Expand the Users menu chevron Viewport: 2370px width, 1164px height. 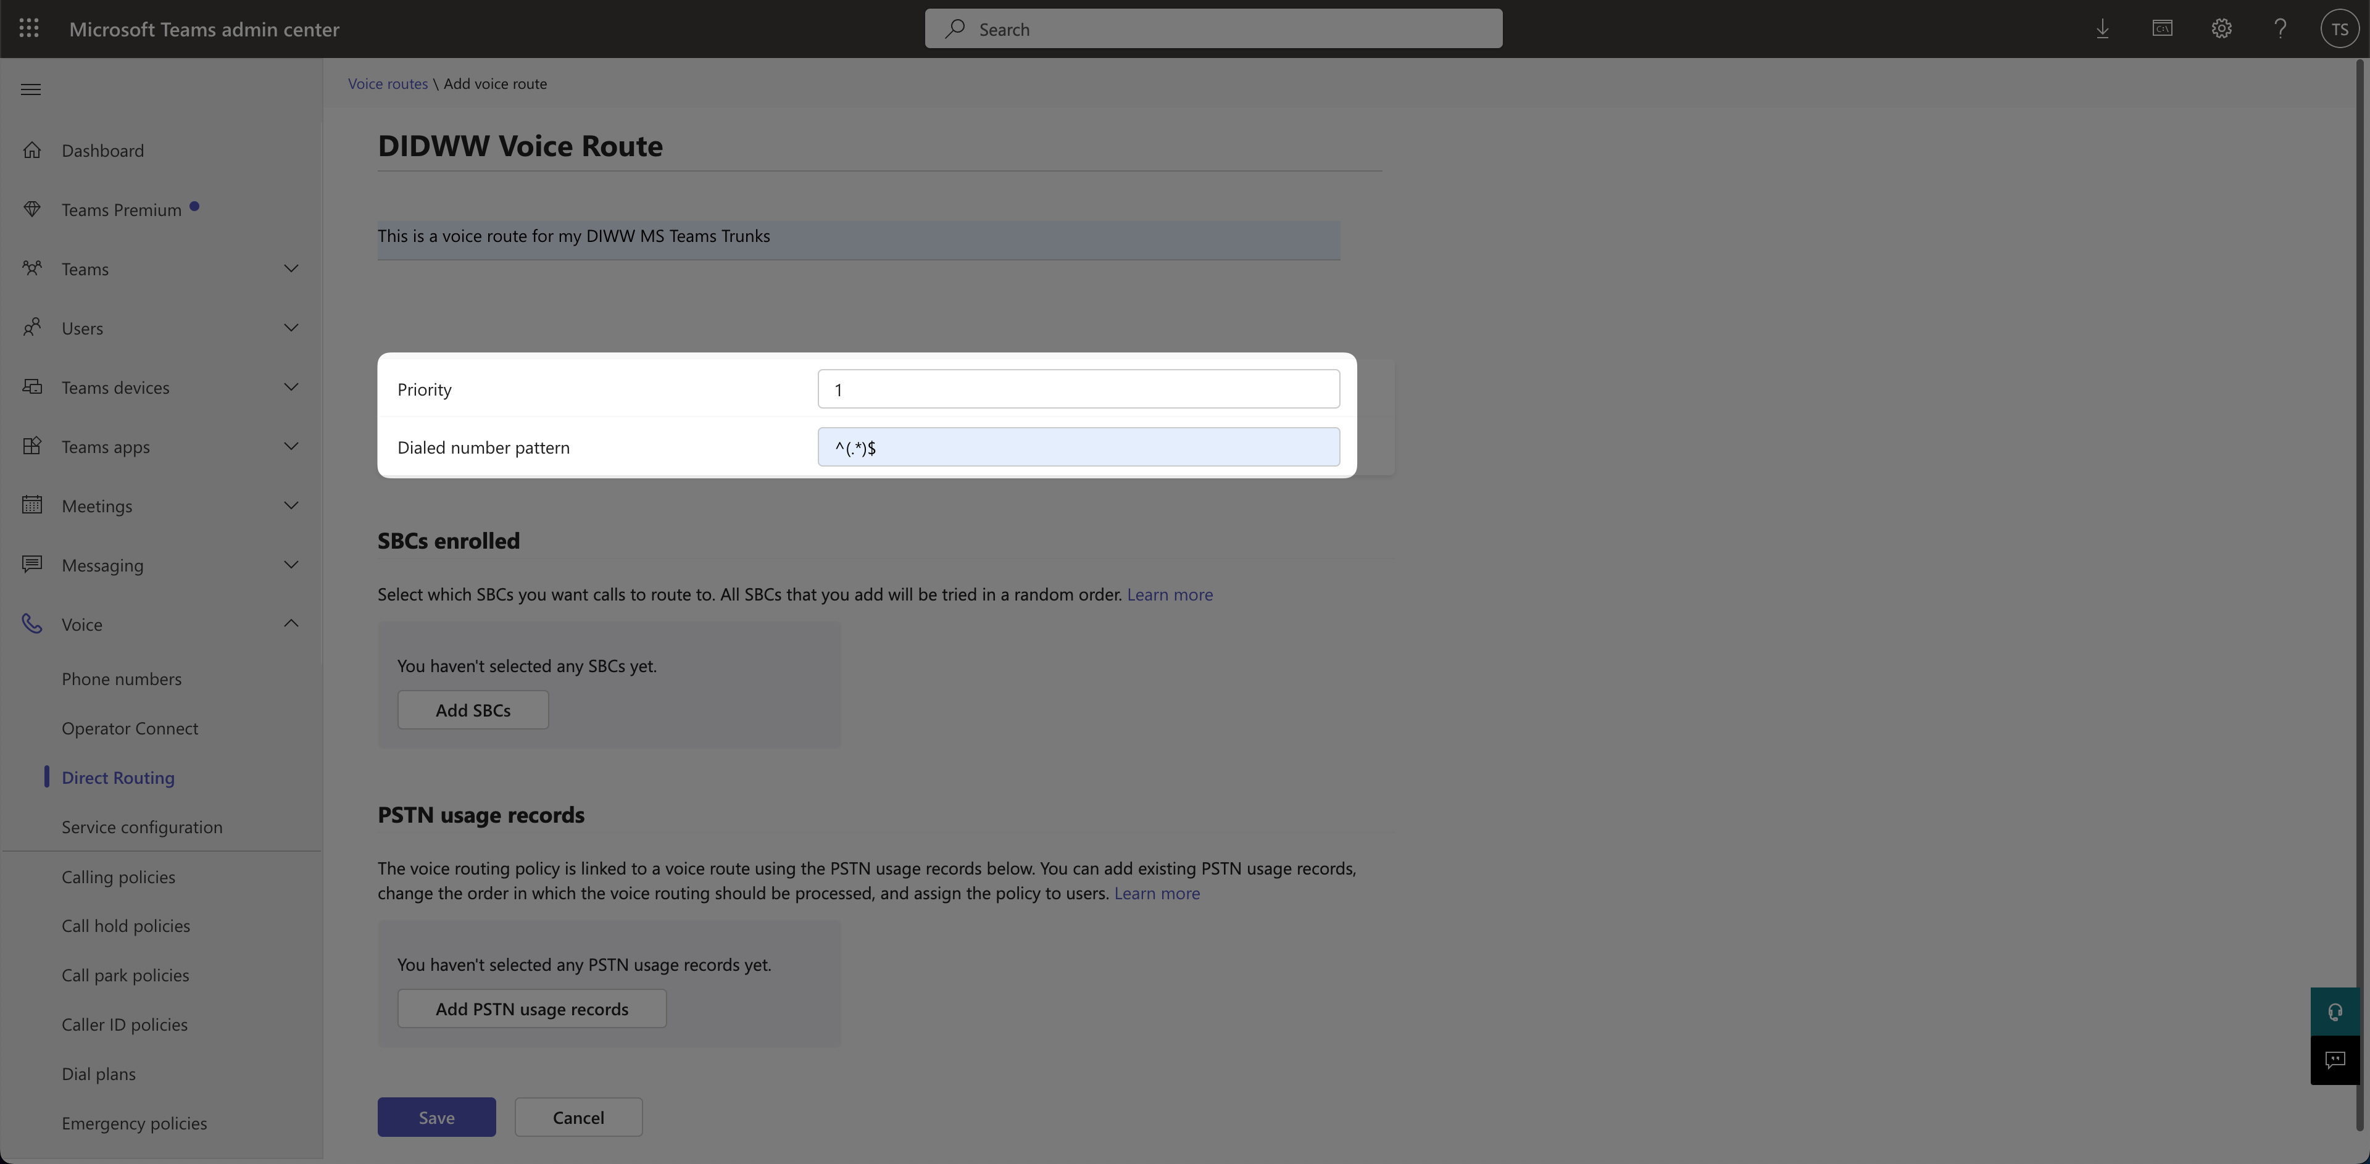(291, 328)
